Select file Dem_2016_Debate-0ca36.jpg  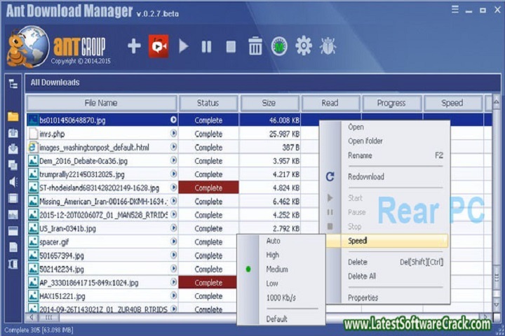coord(83,161)
